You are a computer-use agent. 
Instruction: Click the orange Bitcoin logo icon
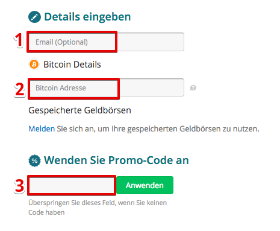pos(34,65)
